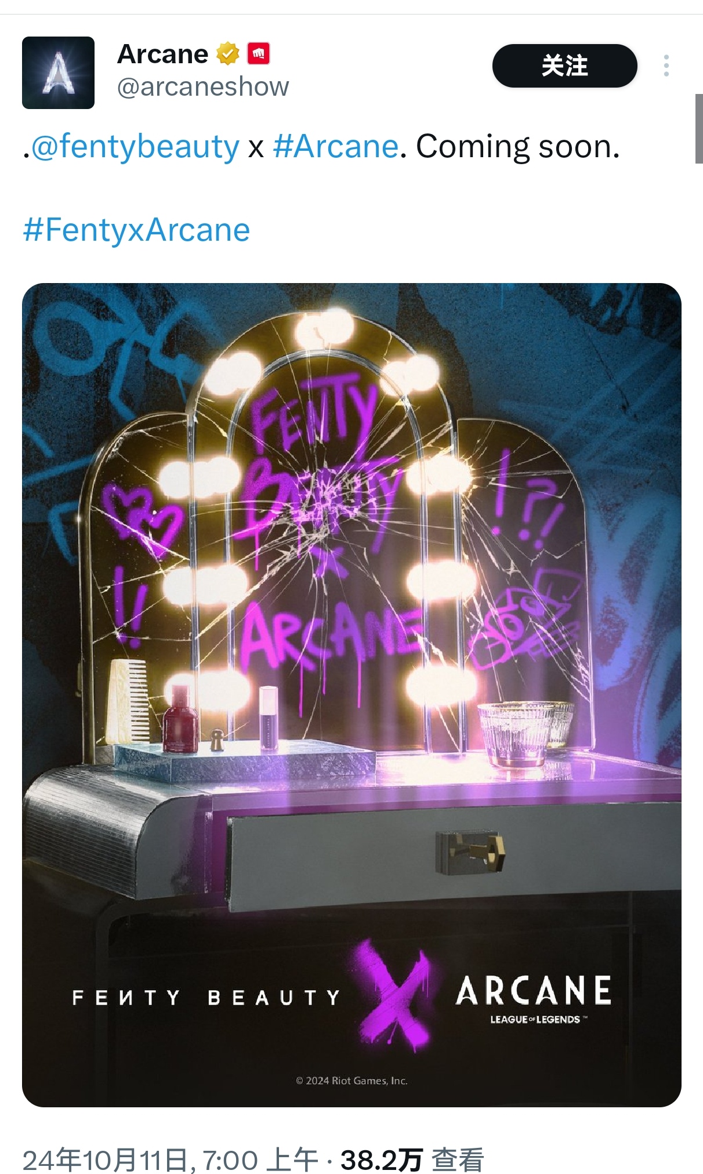Click the tweet text 'Coming soon.'
Image resolution: width=703 pixels, height=1174 pixels.
click(x=517, y=146)
